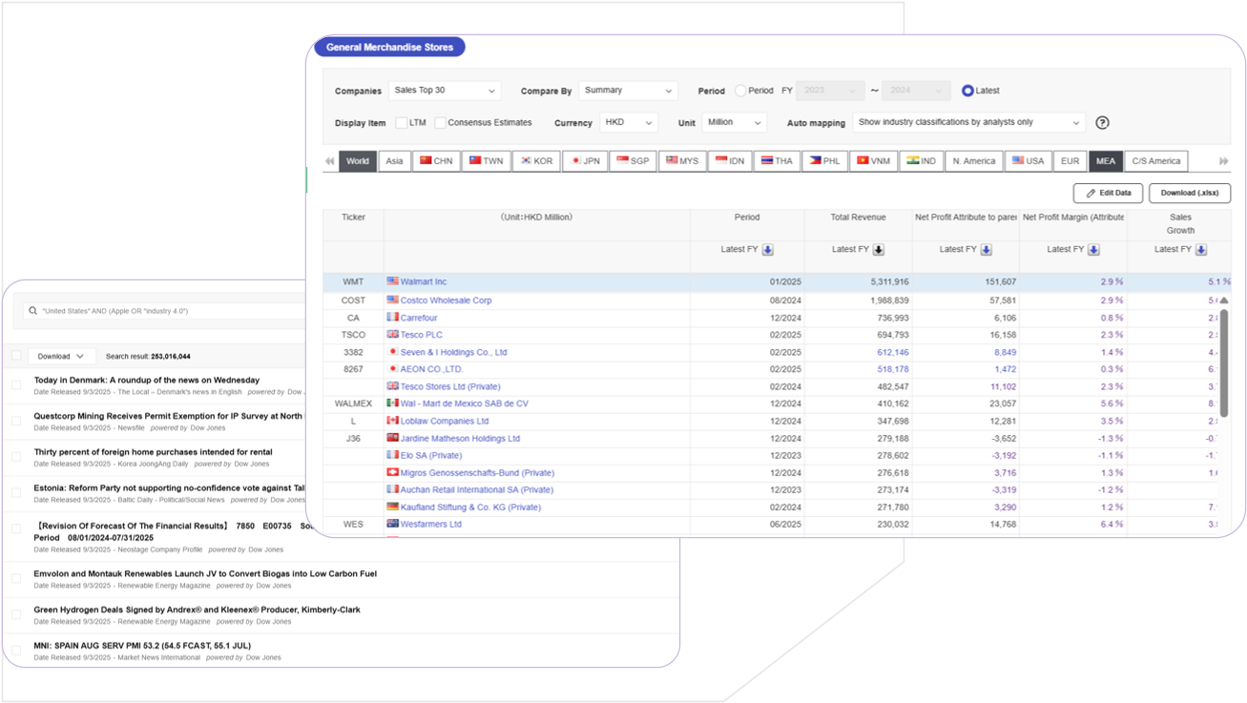This screenshot has width=1247, height=703.
Task: Switch to the USA region tab
Action: pos(1028,161)
